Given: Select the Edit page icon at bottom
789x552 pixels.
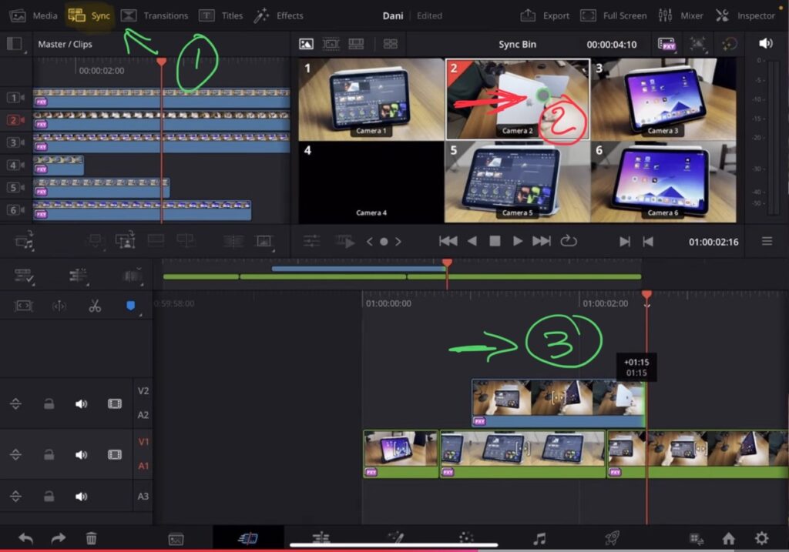Looking at the screenshot, I should point(248,538).
